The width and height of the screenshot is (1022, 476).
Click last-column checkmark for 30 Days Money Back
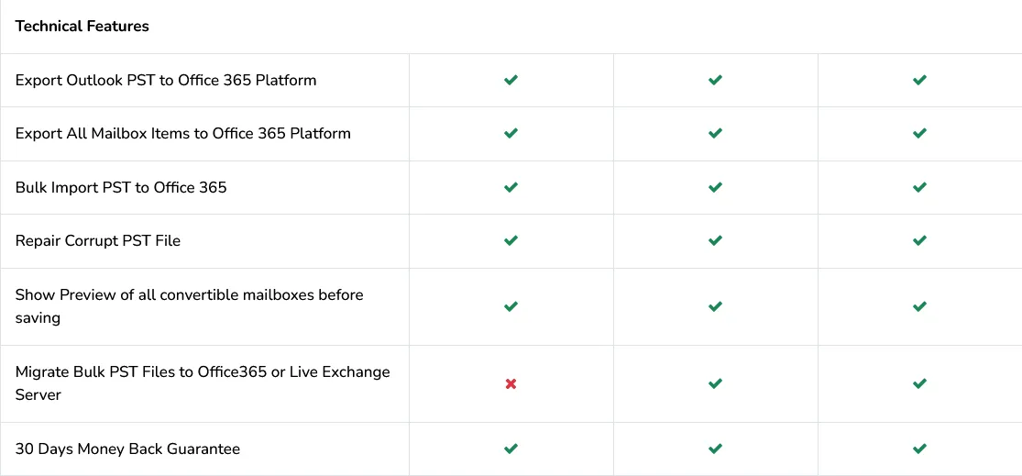[x=919, y=448]
